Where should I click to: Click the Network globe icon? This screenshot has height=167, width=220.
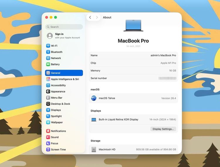(x=48, y=58)
